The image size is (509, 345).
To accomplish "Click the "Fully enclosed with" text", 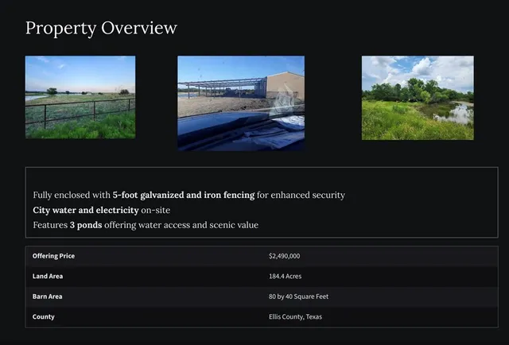I will point(72,195).
